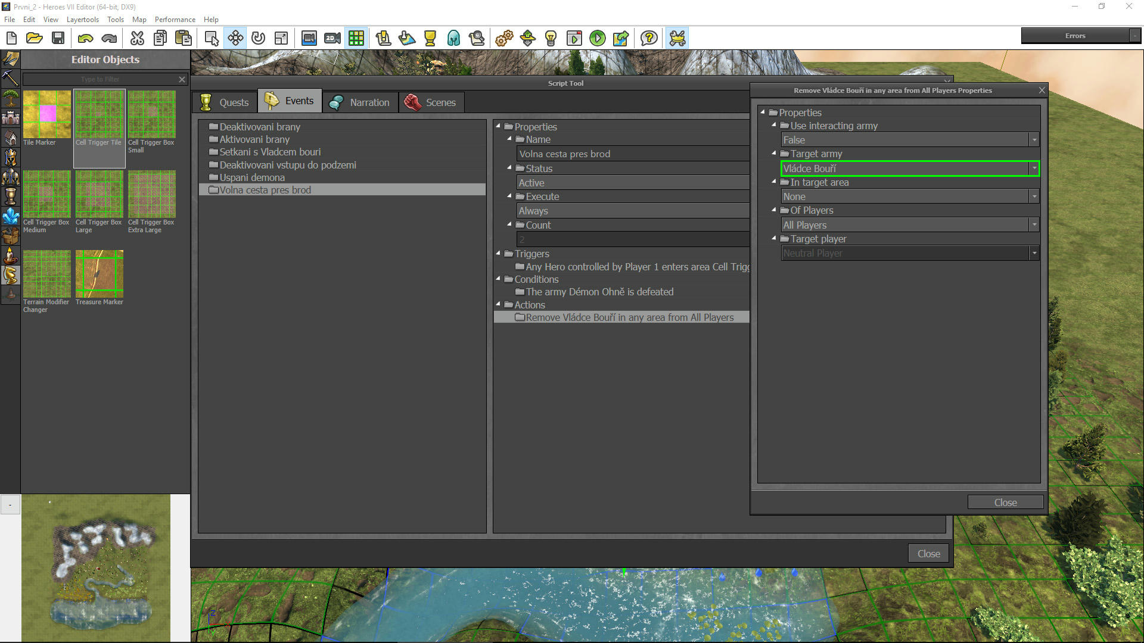Open the gears settings toolbar icon
This screenshot has width=1144, height=643.
(504, 39)
